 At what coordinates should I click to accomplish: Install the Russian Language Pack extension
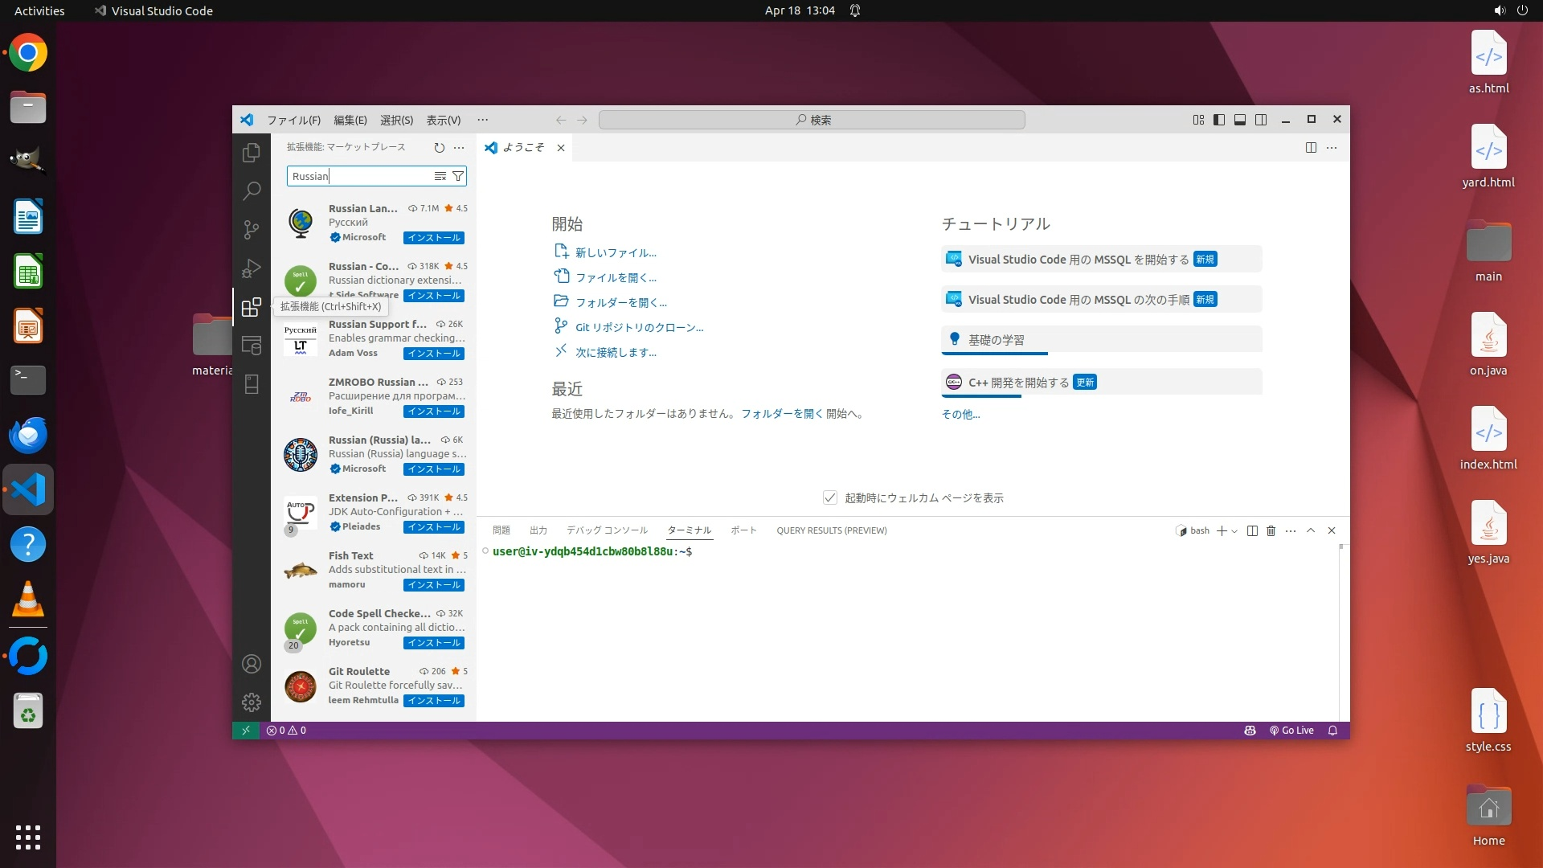pyautogui.click(x=434, y=238)
